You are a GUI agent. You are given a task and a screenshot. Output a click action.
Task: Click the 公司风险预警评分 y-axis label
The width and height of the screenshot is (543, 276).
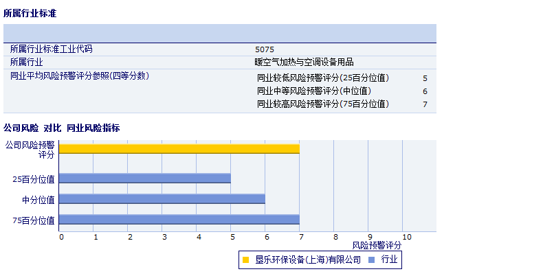30,150
